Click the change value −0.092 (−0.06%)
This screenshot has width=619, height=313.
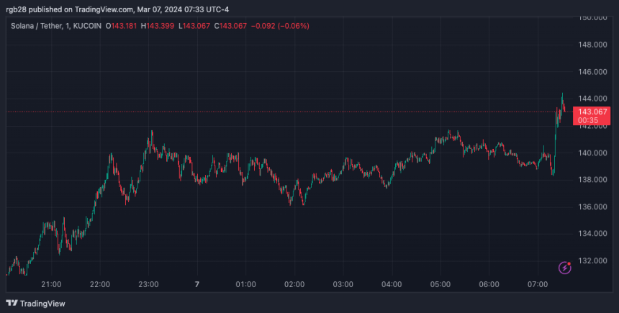coord(276,27)
